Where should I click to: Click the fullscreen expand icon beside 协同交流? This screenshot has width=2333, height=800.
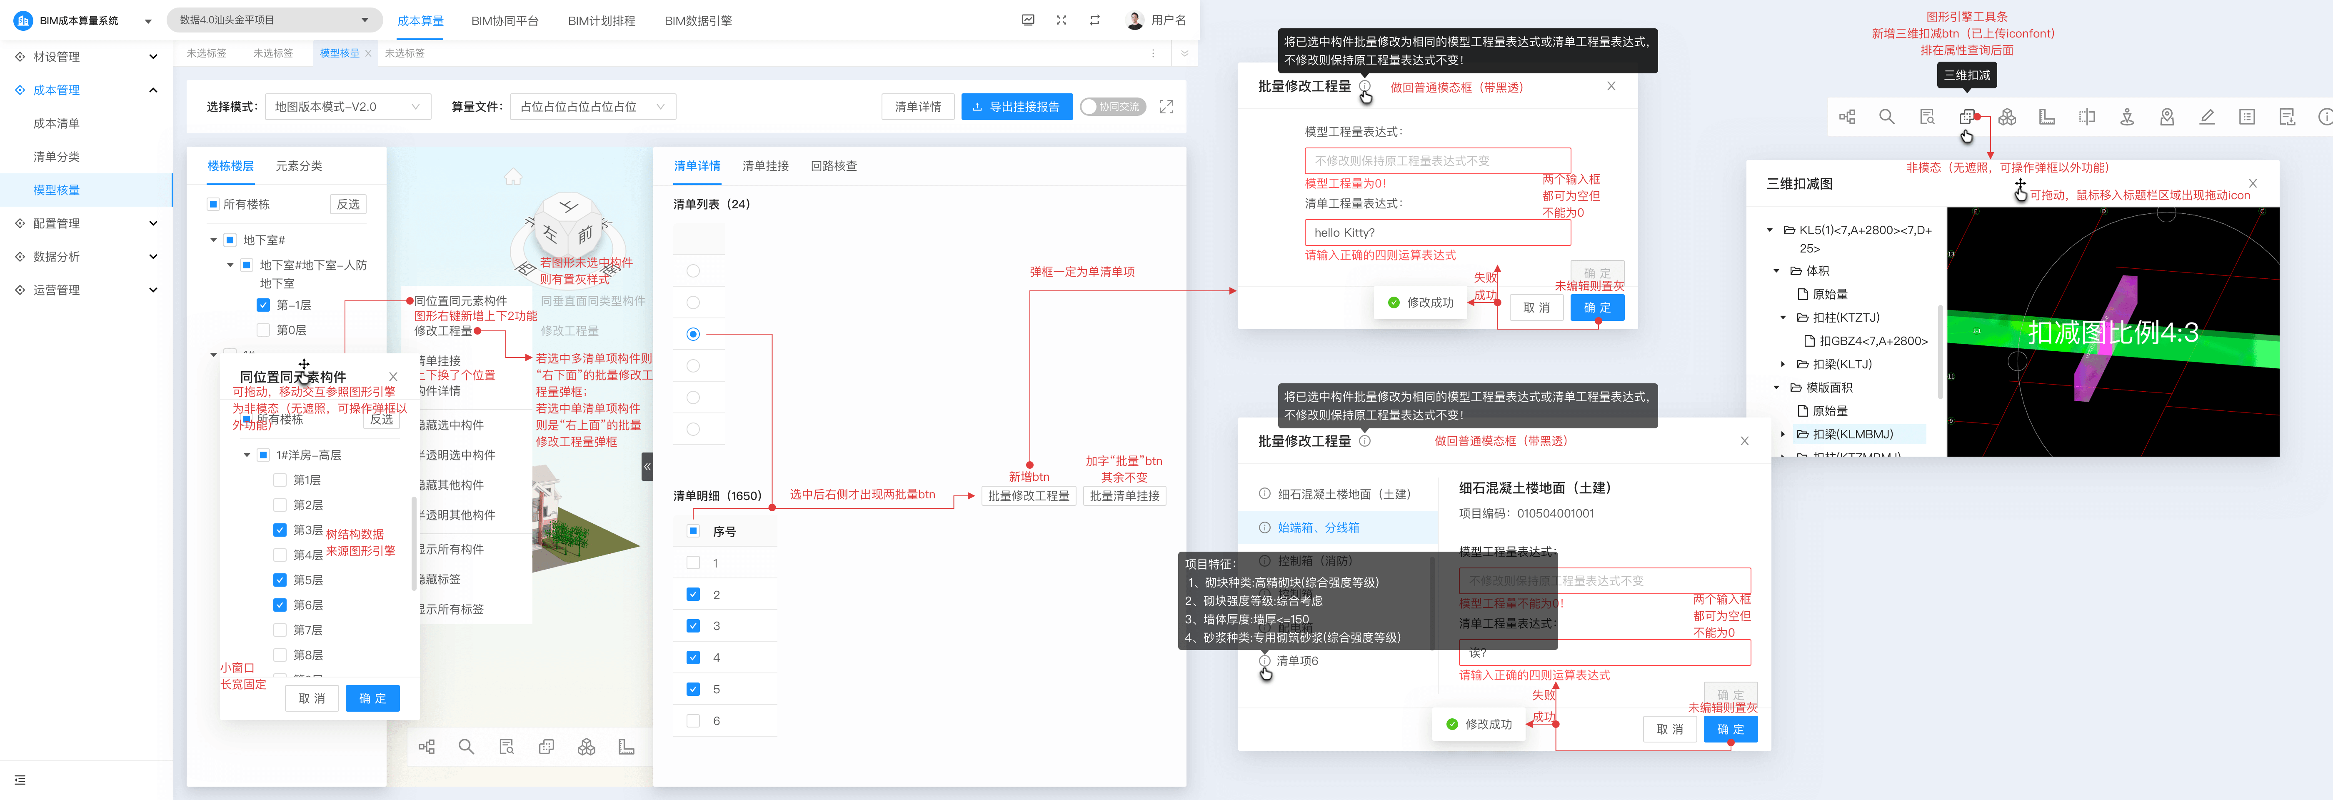pyautogui.click(x=1166, y=107)
